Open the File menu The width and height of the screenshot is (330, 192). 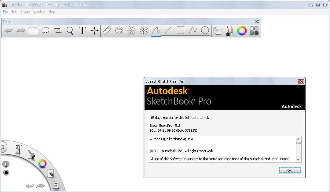pos(5,12)
